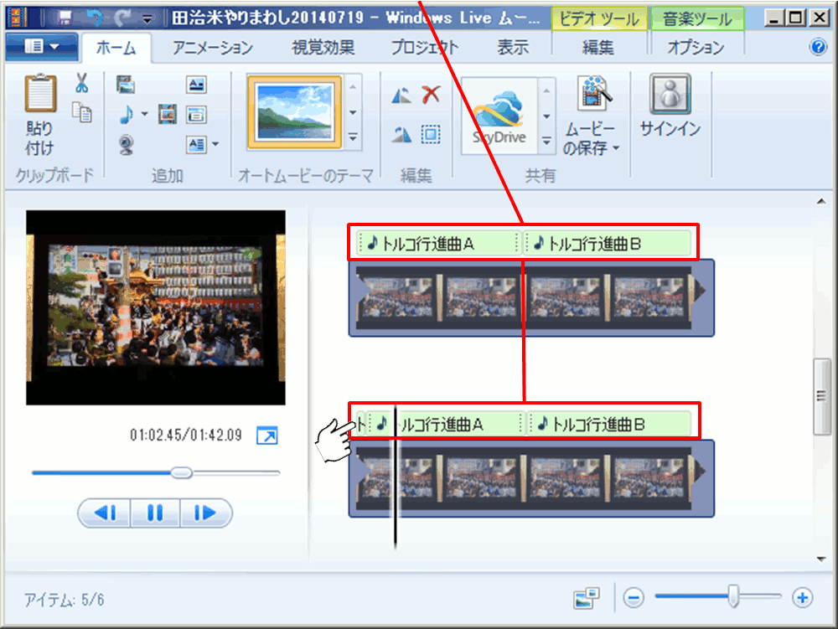The image size is (838, 629).
Task: Click the Select all dashed-square icon
Action: coord(431,134)
